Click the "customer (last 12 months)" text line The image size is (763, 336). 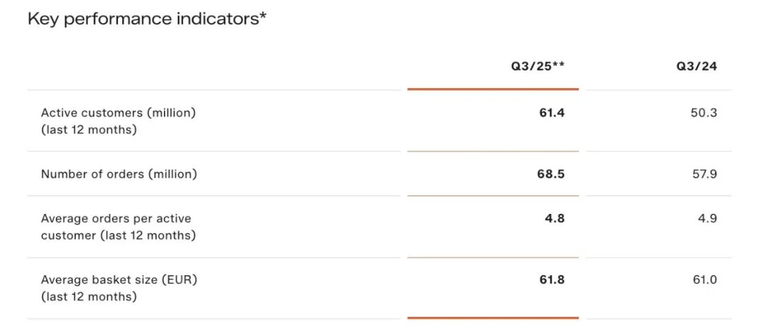(x=118, y=235)
